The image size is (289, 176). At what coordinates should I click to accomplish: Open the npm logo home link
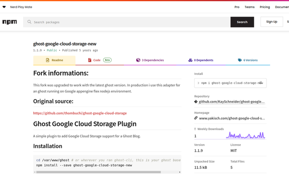(10, 22)
